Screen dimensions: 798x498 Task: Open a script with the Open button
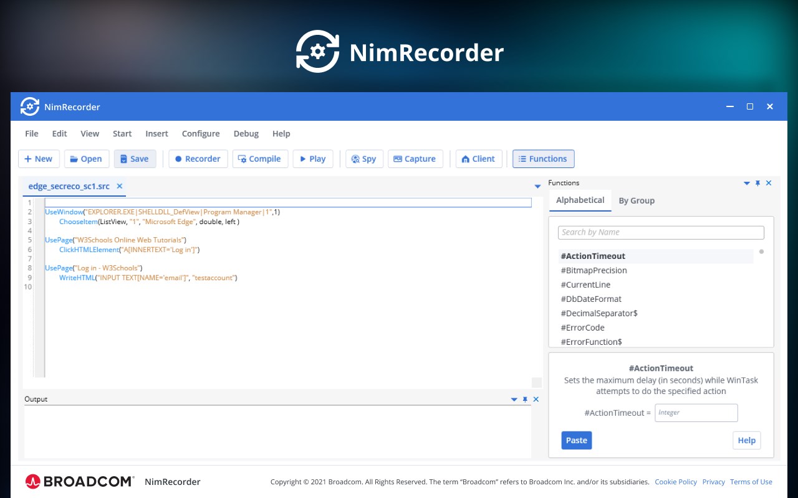[x=87, y=159]
